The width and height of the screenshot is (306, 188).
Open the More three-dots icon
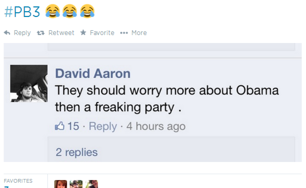pos(124,33)
